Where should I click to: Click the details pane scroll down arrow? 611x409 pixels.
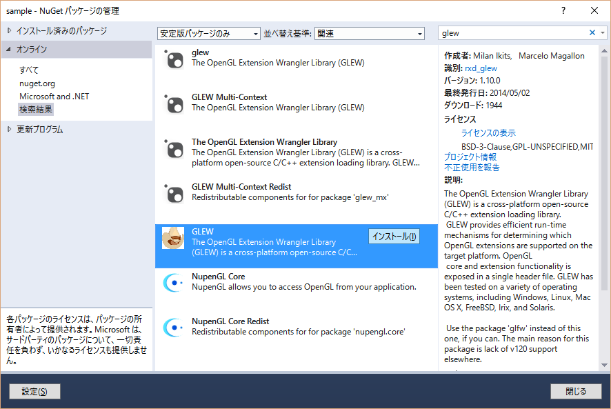pos(604,365)
